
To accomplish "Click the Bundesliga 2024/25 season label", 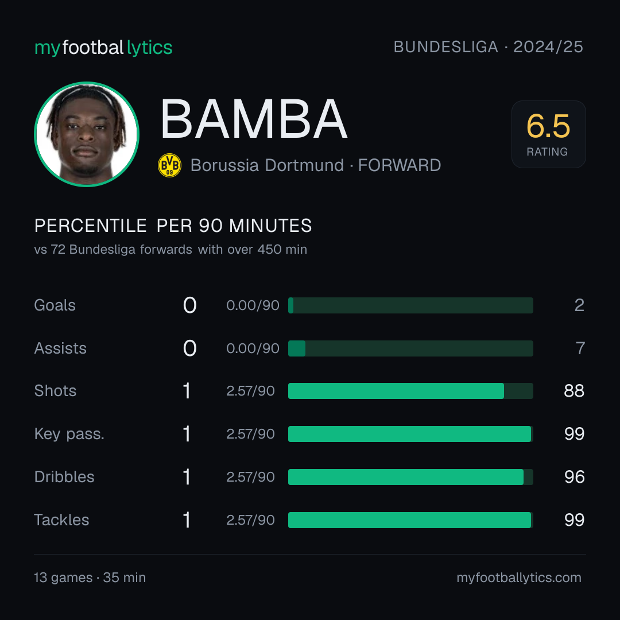I will (488, 47).
